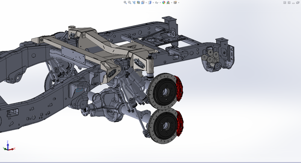Open the View Orientation cube icon
Viewport: 301px width, 163px height.
coord(143,3)
